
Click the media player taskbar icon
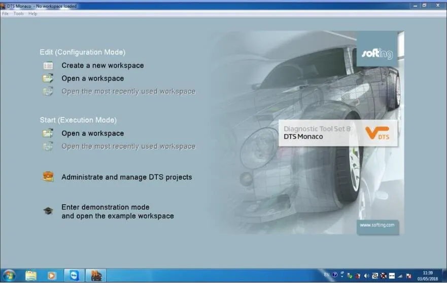click(x=52, y=275)
